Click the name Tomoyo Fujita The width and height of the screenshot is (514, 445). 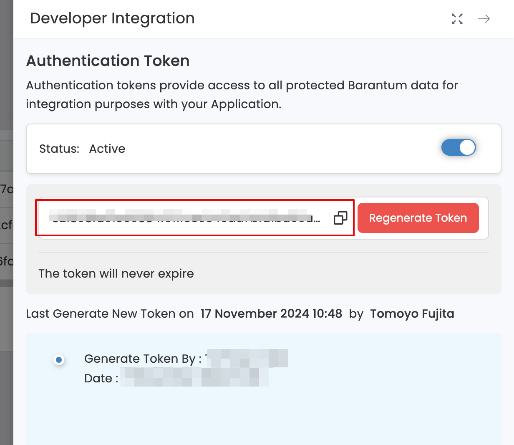click(x=412, y=314)
